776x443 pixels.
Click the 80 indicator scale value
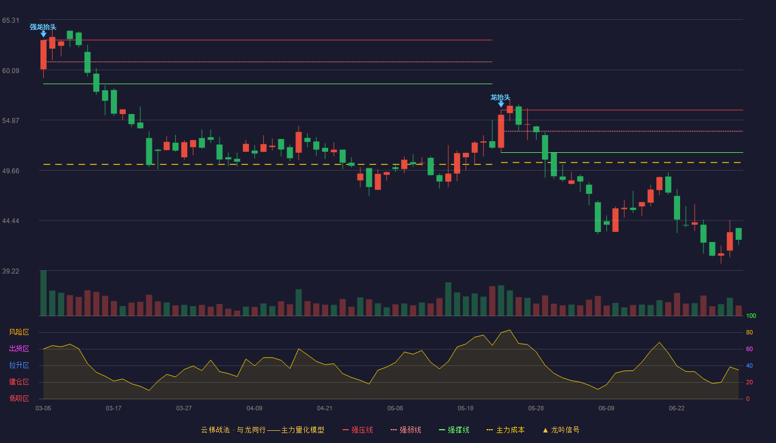[749, 332]
